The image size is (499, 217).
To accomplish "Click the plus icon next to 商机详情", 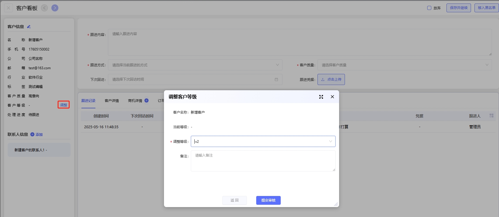I will (146, 100).
